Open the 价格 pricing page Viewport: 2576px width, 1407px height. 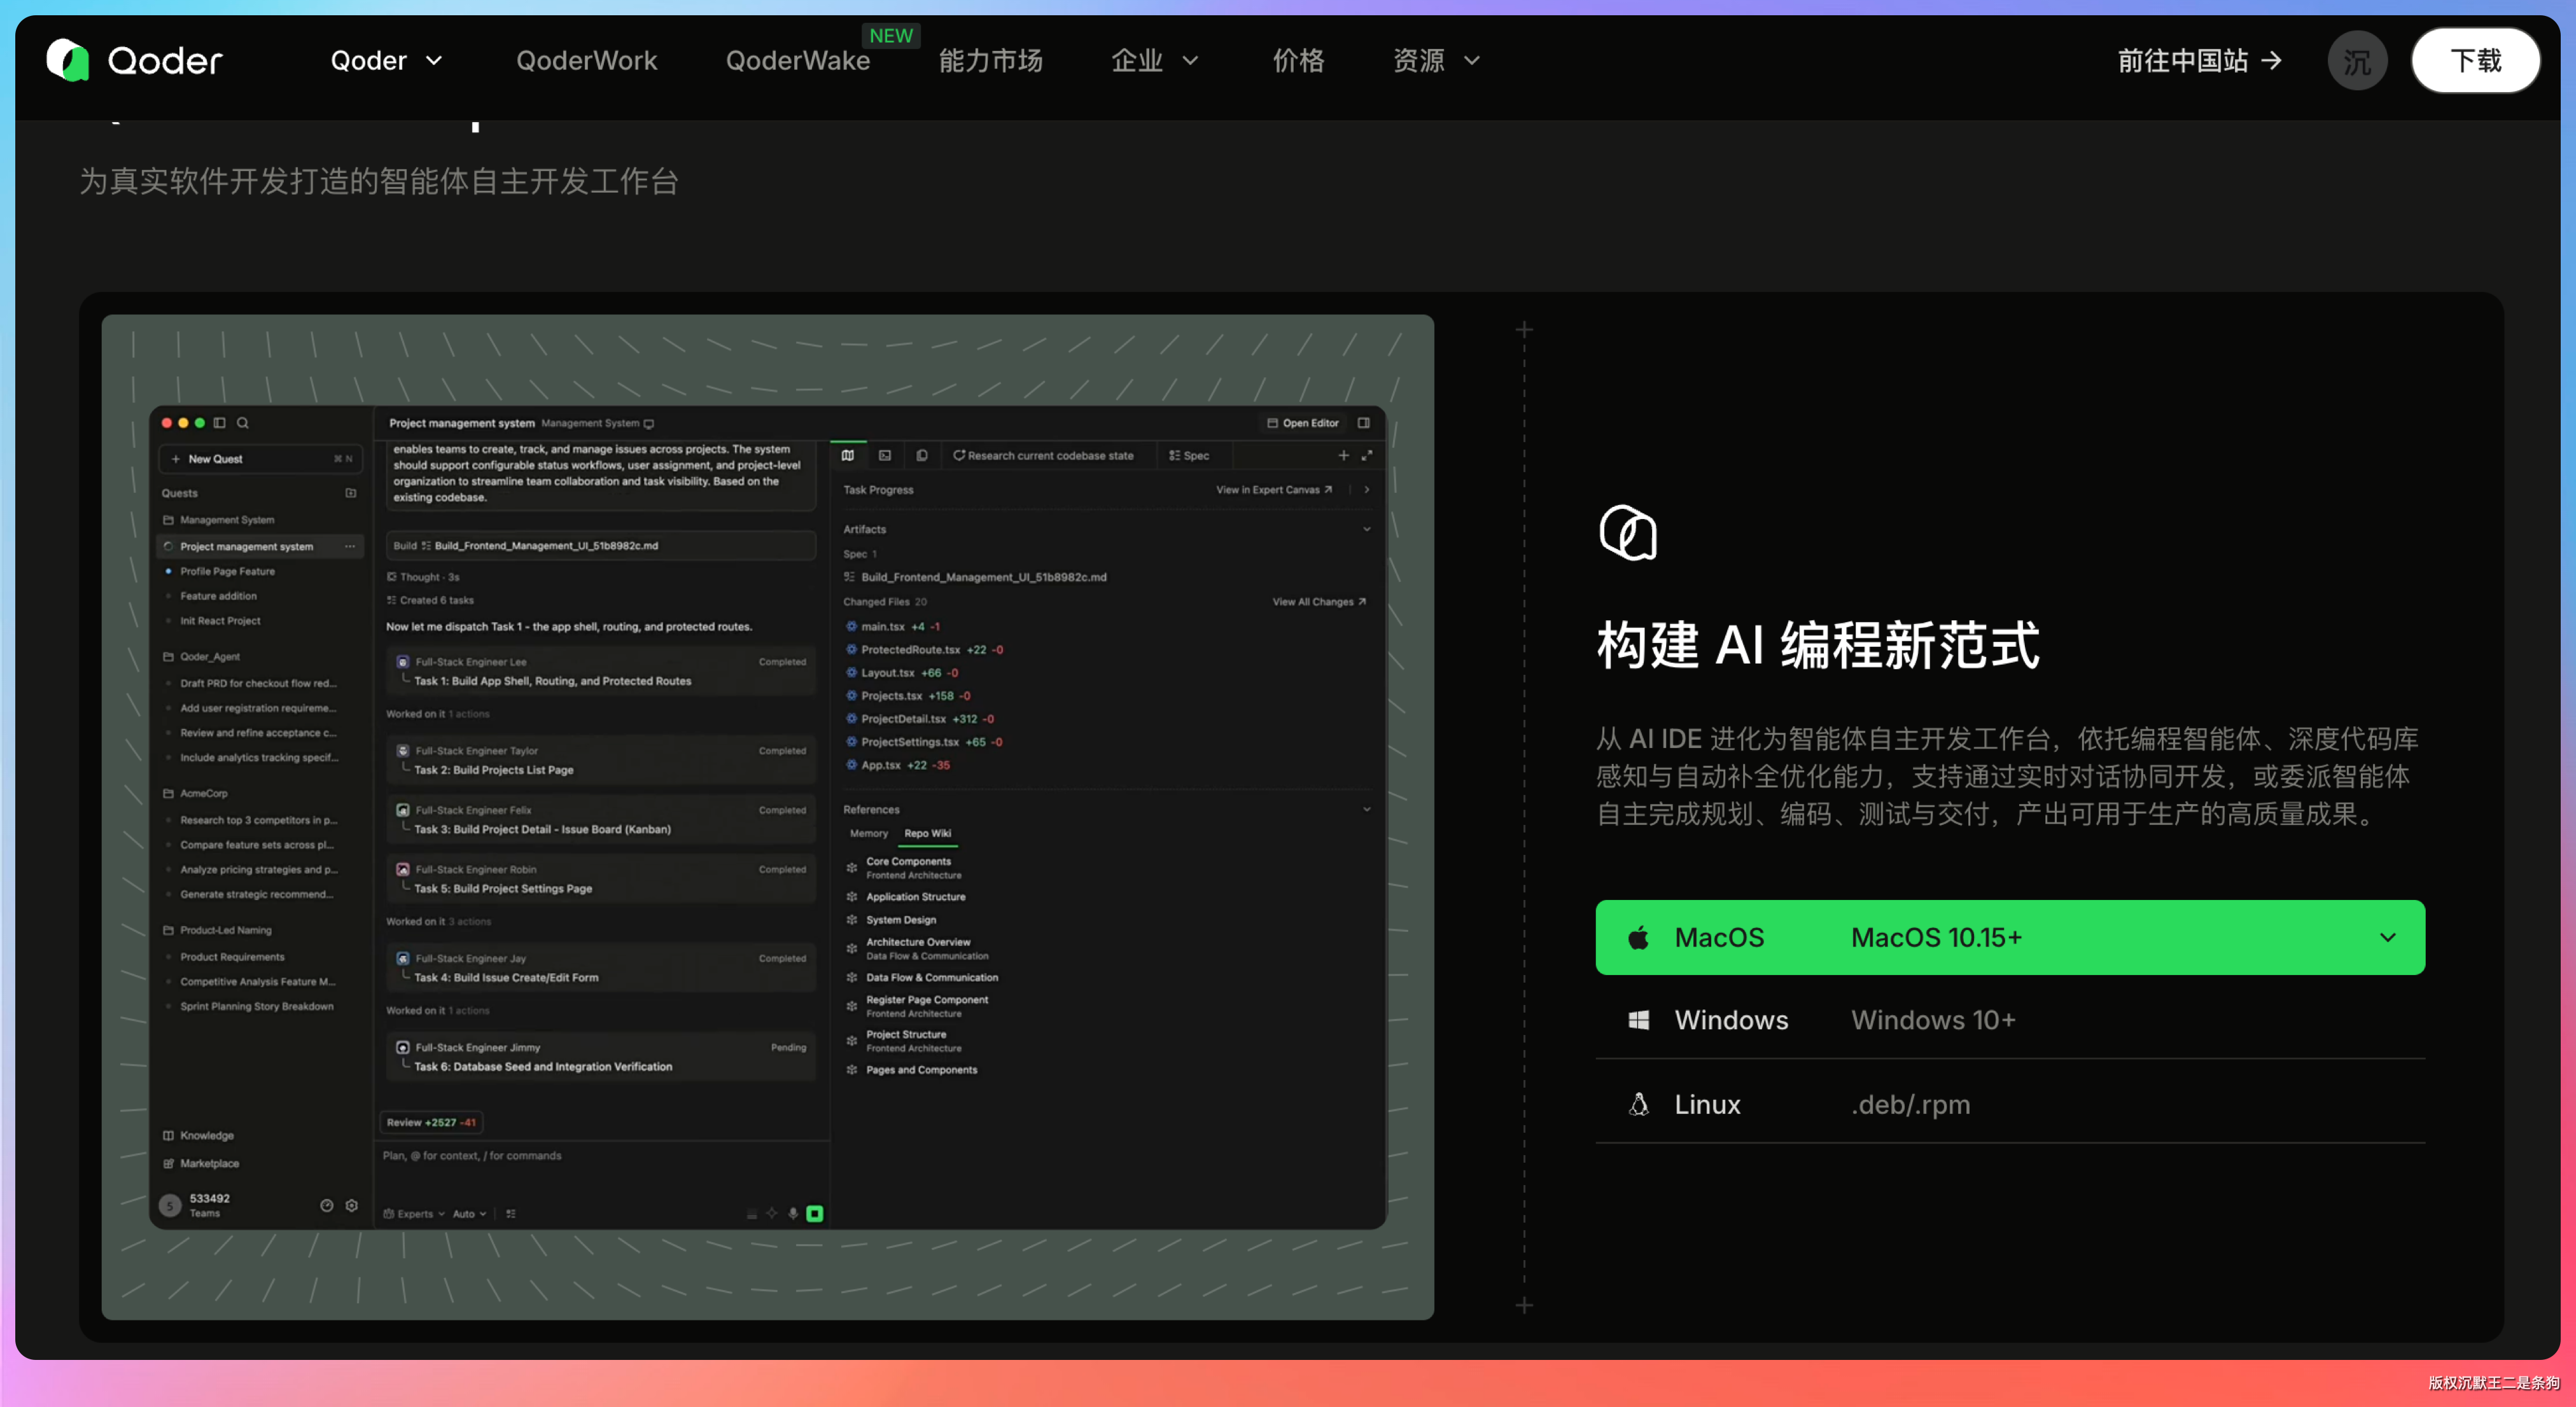pyautogui.click(x=1298, y=61)
